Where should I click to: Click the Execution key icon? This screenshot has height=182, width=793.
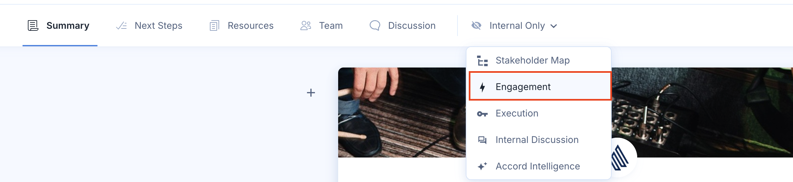482,114
